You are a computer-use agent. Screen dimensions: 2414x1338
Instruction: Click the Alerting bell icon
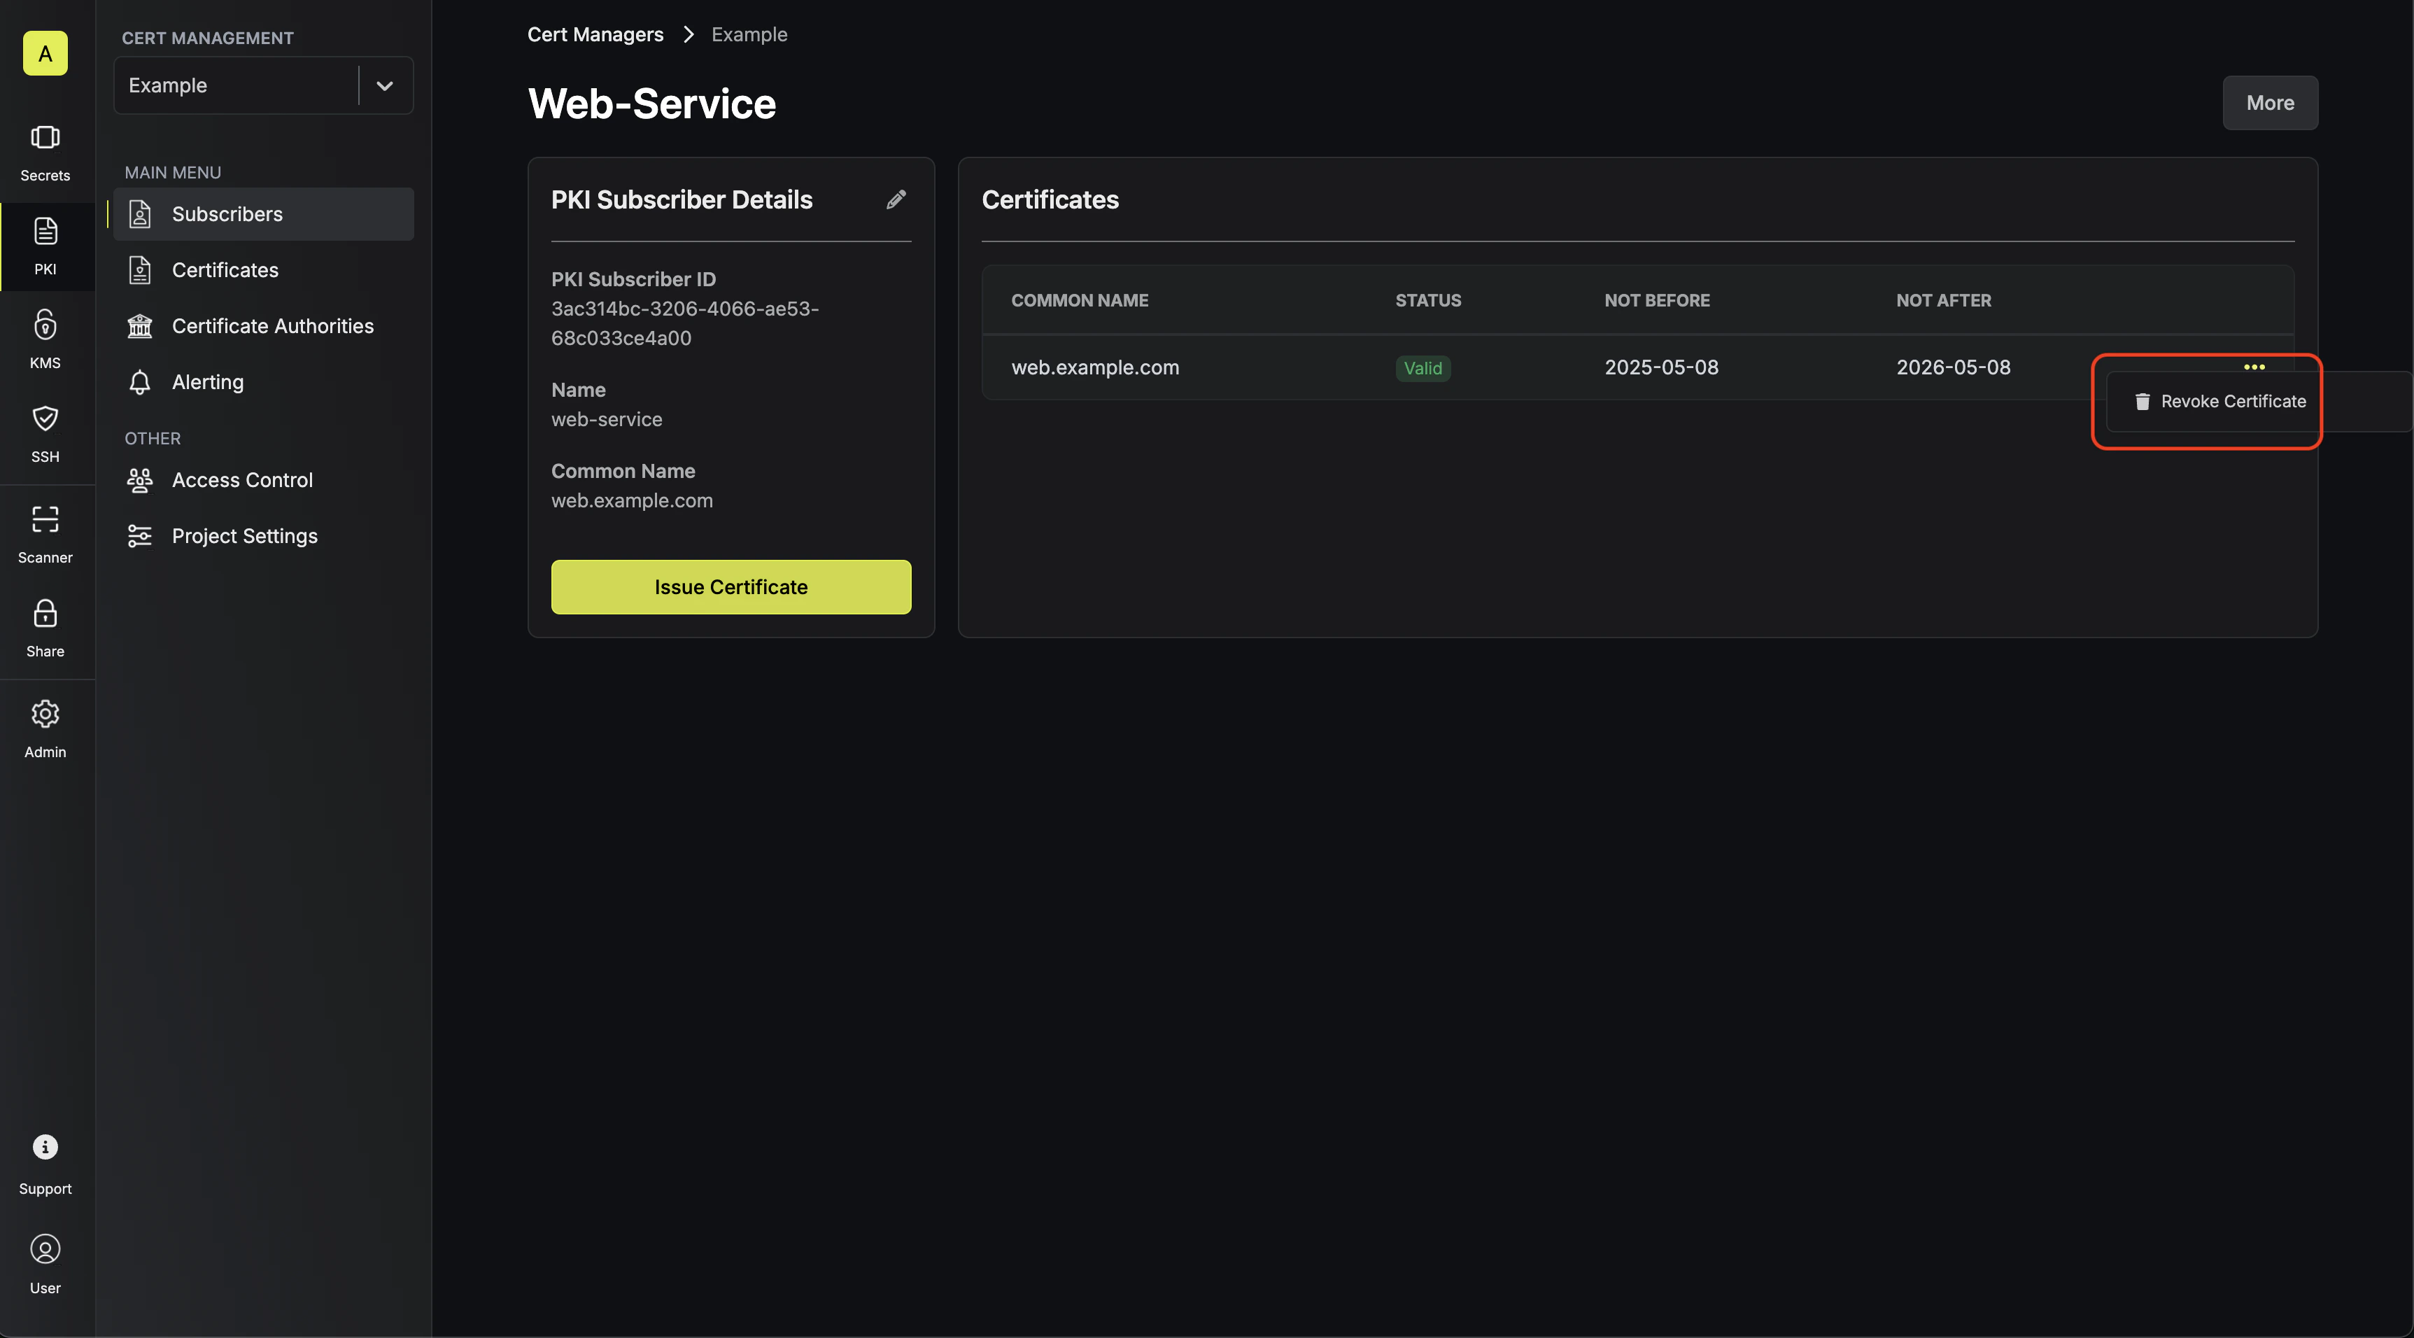pos(140,382)
